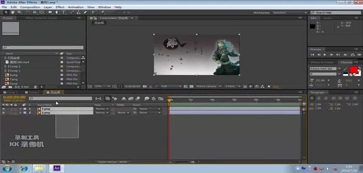Select the Horizontal Type tool
This screenshot has width=363, height=173.
64,13
